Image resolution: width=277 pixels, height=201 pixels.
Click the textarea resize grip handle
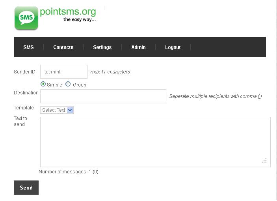(x=264, y=161)
